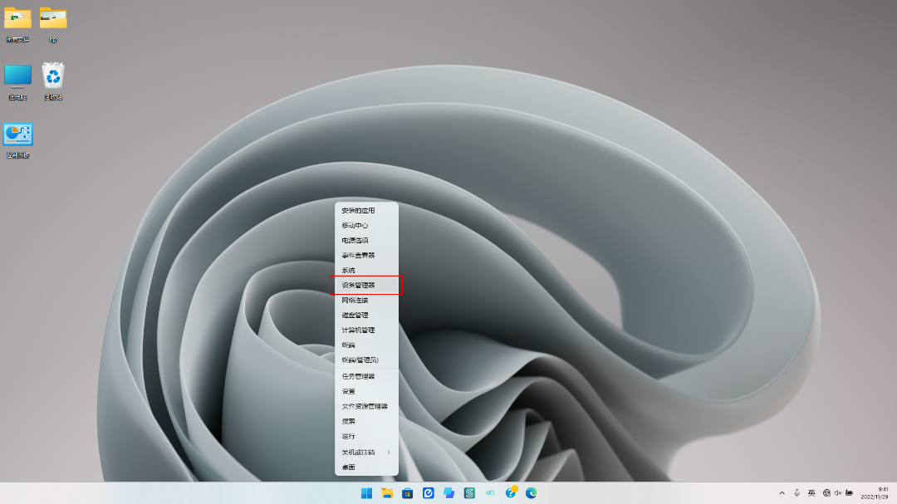Screen dimensions: 897x504
Task: Launch 任务管理器 from the menu
Action: click(x=366, y=376)
